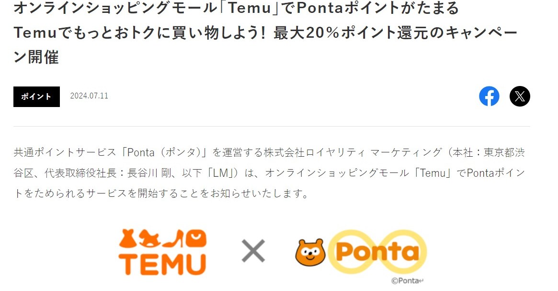Click the gray × symbol between logos
Viewport: 558px width, 291px height.
pos(253,251)
